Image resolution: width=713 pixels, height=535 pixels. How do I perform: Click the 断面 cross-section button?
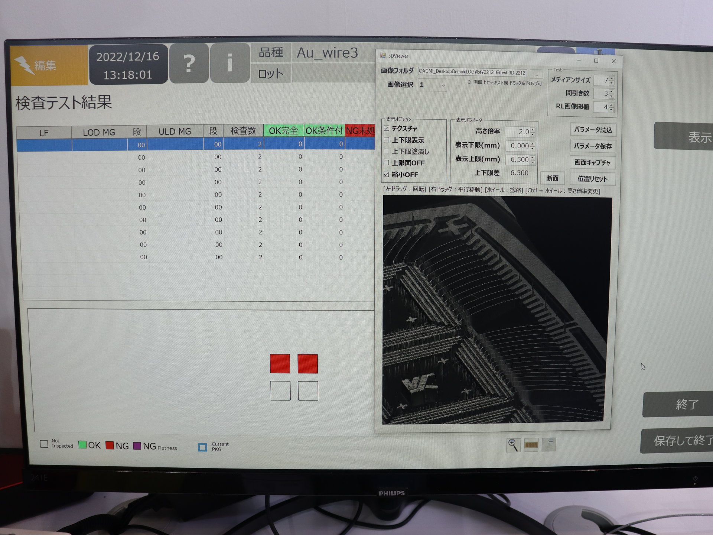point(552,178)
